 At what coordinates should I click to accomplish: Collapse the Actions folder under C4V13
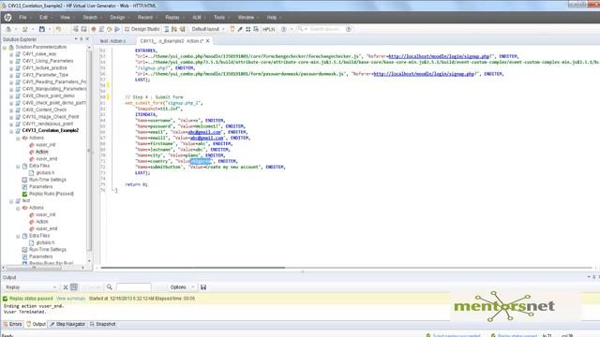coord(18,138)
